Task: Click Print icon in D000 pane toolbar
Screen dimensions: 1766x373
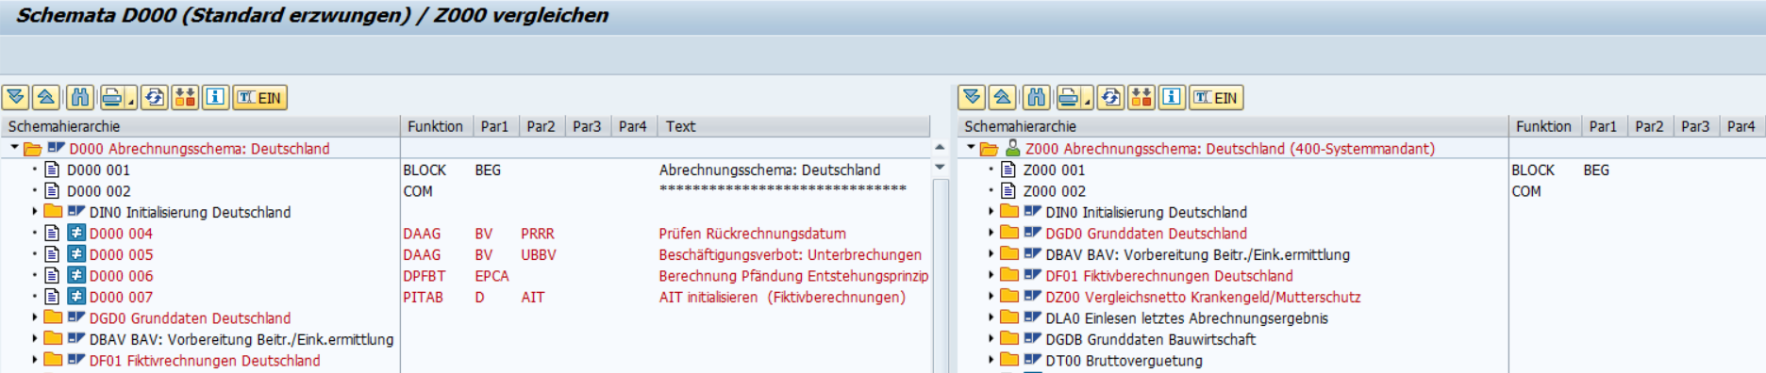Action: [x=112, y=97]
